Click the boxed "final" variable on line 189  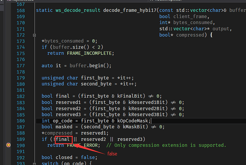point(63,139)
